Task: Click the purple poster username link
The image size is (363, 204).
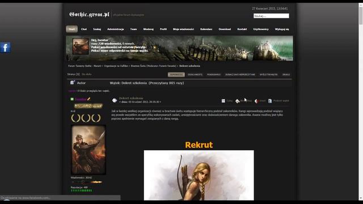Action: point(81,99)
